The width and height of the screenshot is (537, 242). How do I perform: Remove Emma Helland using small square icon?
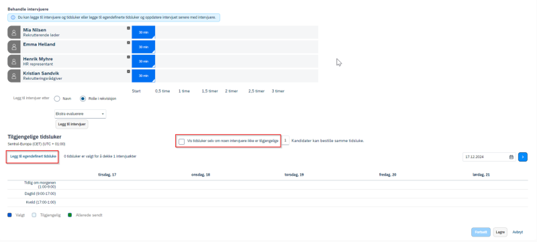128,43
